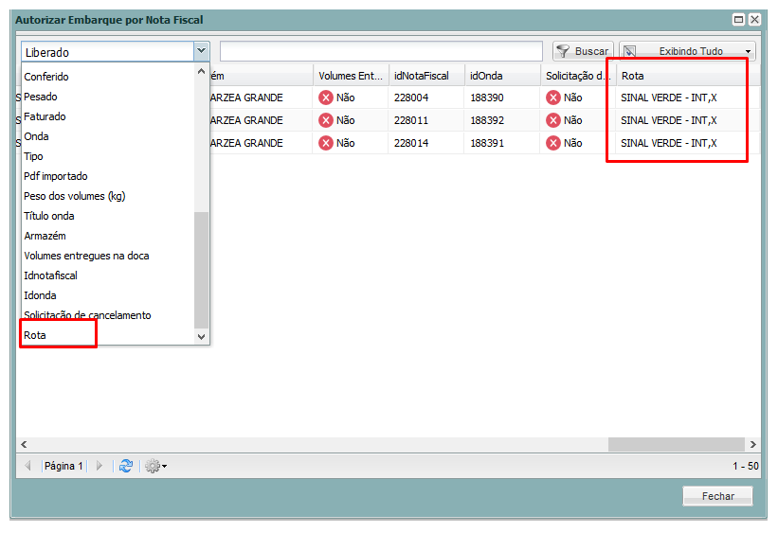Click the Página 1 page indicator

63,466
